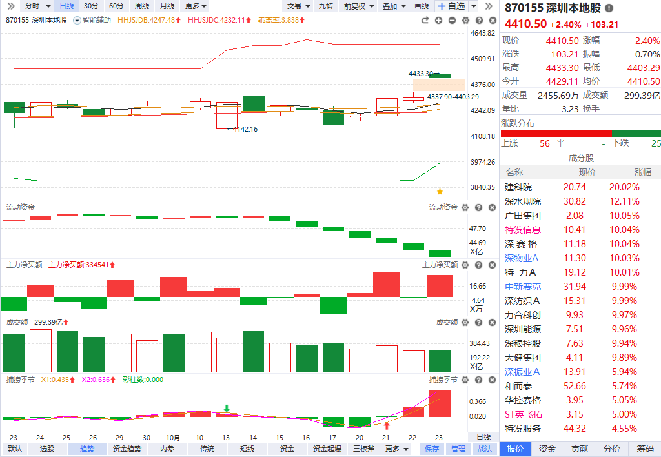
Task: Click red 上涨 portion of distribution bar
Action: point(556,134)
